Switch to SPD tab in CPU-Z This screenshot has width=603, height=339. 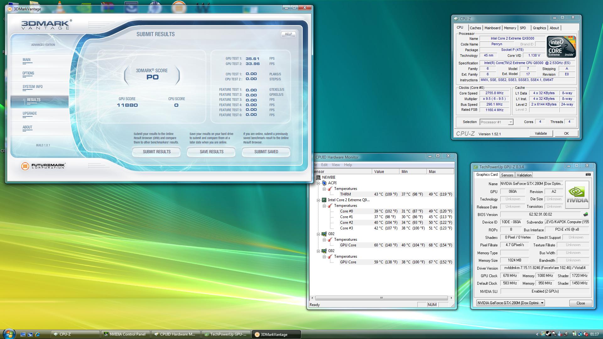point(523,28)
